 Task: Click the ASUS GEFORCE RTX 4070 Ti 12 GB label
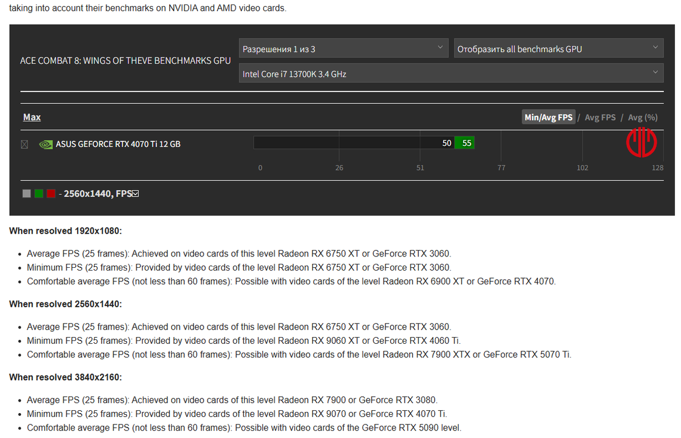[x=118, y=144]
